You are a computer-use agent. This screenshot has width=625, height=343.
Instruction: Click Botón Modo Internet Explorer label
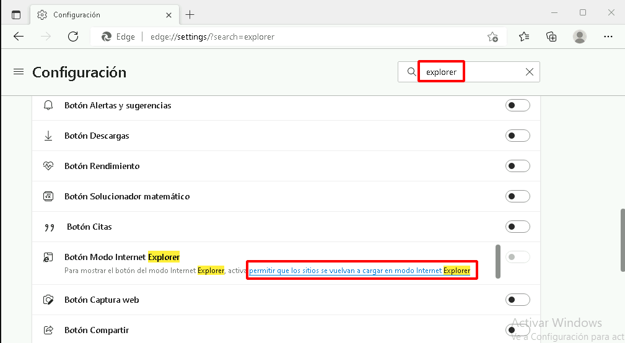[x=122, y=257]
